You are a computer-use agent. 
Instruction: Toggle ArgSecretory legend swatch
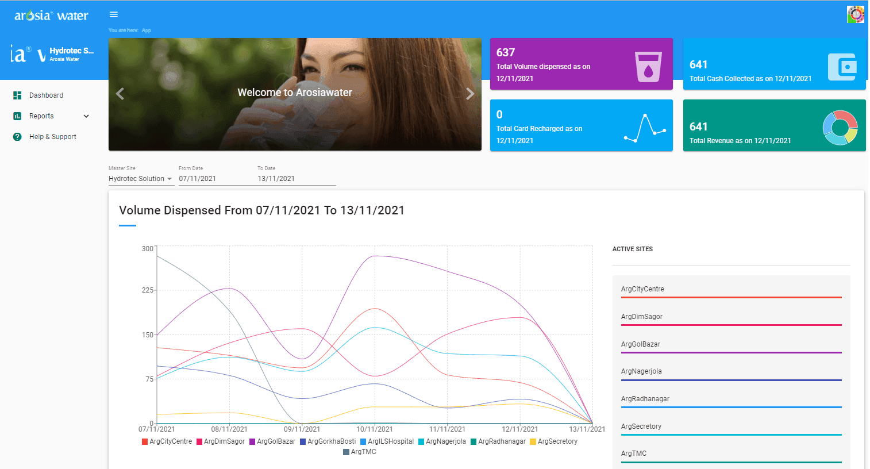(x=533, y=441)
